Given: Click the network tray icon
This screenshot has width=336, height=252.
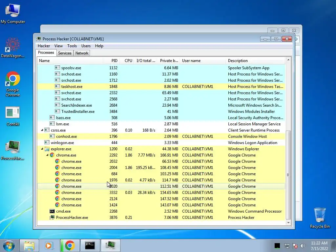Looking at the screenshot, I should pyautogui.click(x=287, y=246).
